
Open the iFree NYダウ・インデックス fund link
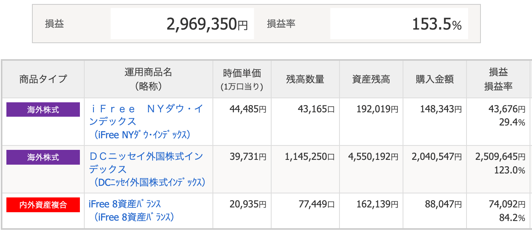click(x=144, y=114)
